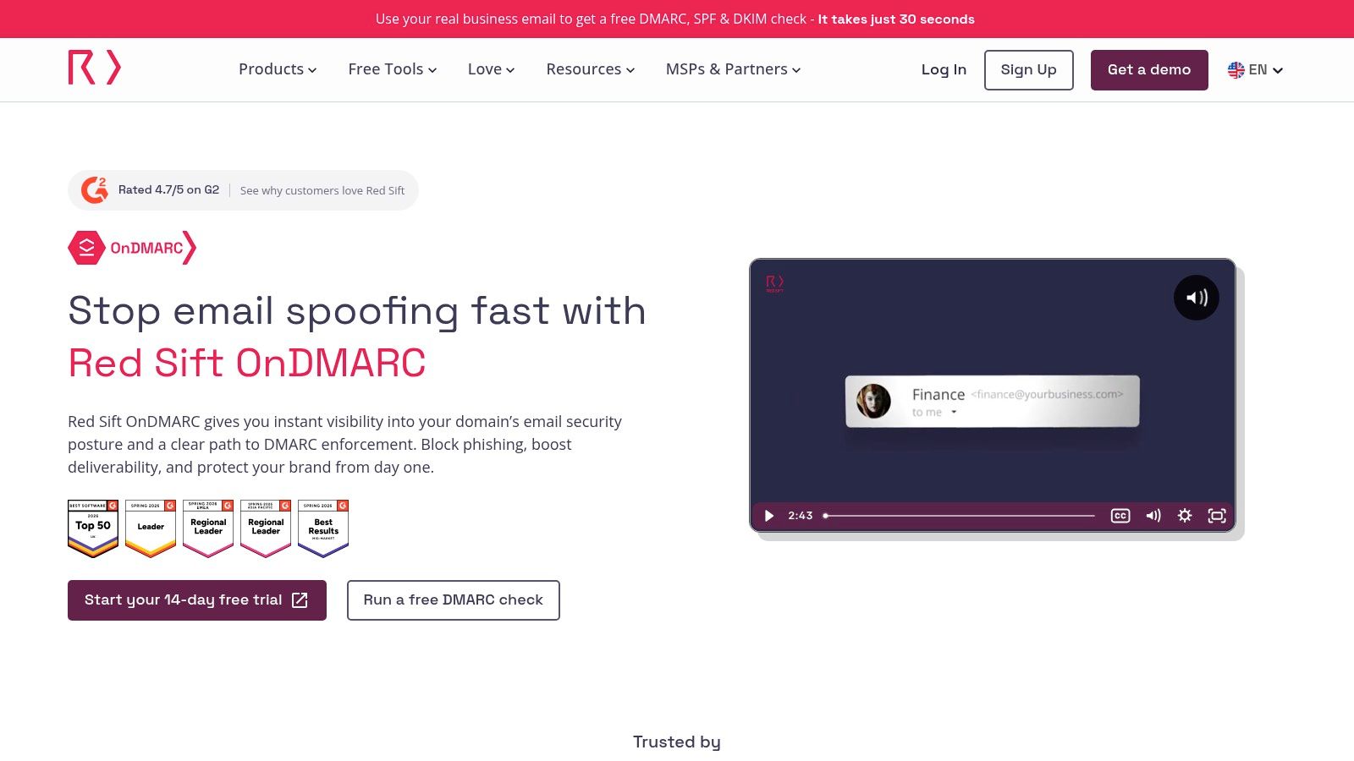
Task: Open 'See why customers love Red Sift' link
Action: pyautogui.click(x=322, y=190)
